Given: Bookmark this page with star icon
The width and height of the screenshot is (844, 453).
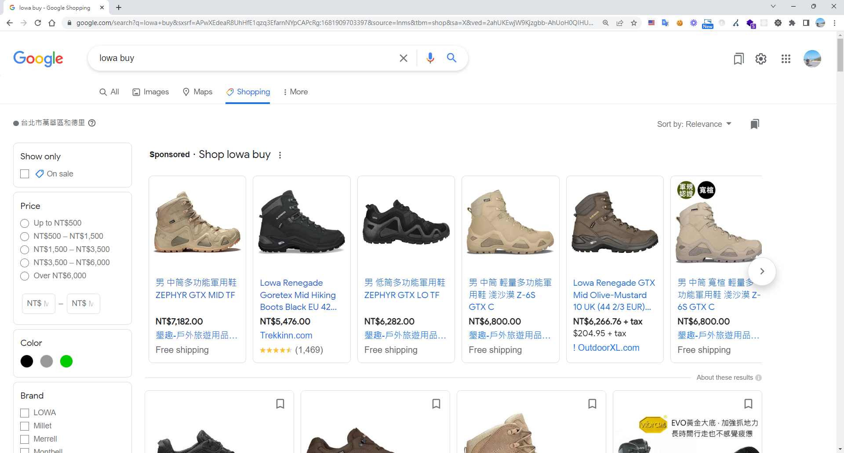Looking at the screenshot, I should coord(633,23).
